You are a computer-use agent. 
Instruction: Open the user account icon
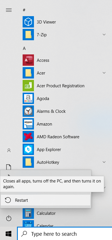tap(9, 150)
